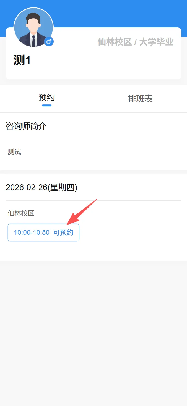Screen dimensions: 187x406
Task: Click the empty gray area below the schedule
Action: (x=94, y=333)
